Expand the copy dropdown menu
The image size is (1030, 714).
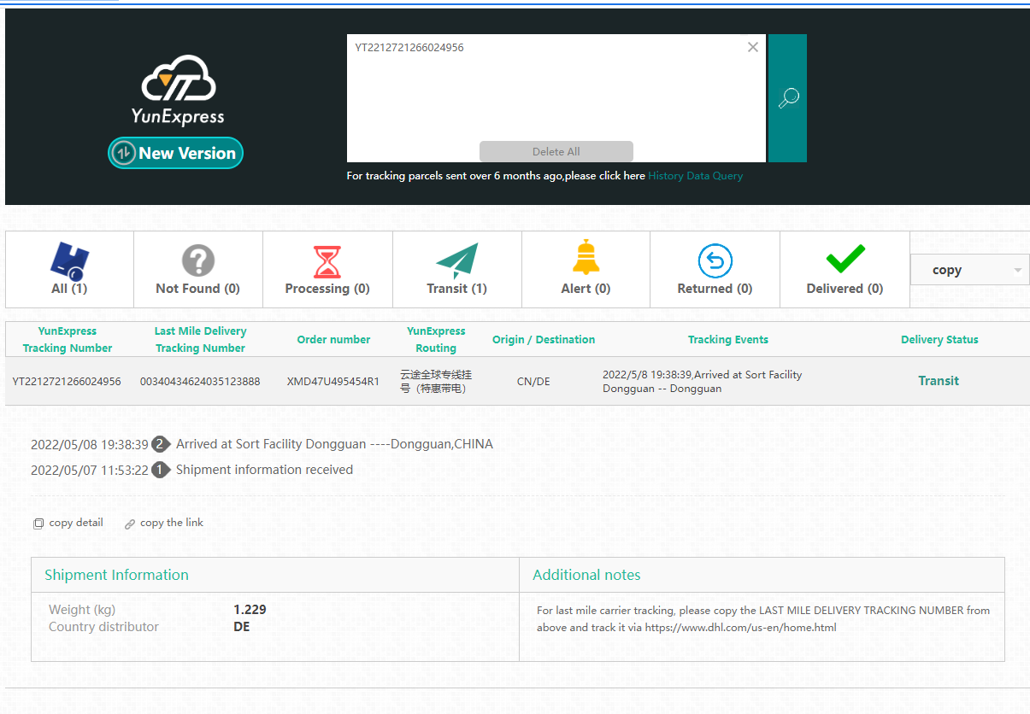tap(969, 270)
